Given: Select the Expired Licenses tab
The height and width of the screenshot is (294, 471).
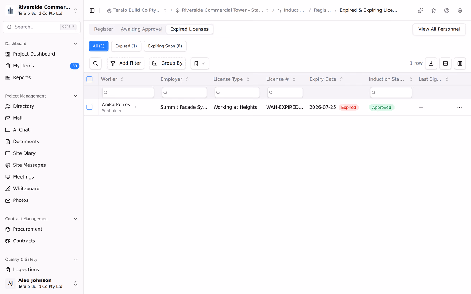Looking at the screenshot, I should pyautogui.click(x=189, y=29).
